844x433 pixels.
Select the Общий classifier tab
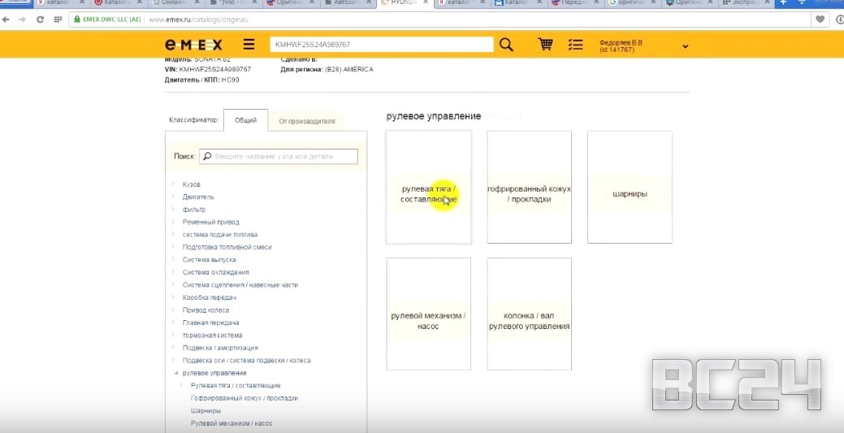(245, 120)
